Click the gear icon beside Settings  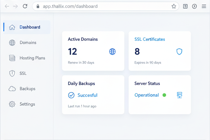[x=12, y=104]
